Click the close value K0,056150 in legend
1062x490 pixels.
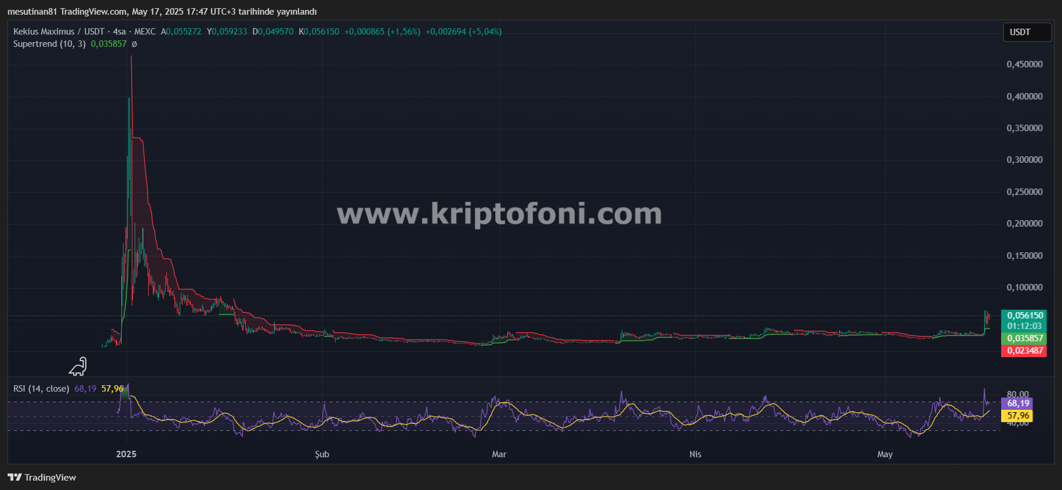click(x=319, y=32)
